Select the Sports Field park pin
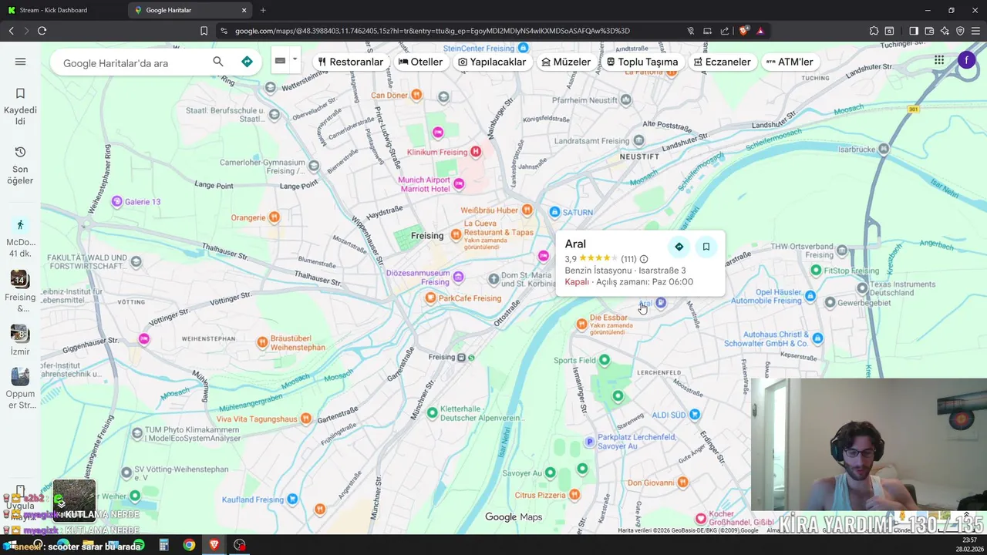The width and height of the screenshot is (987, 555). pos(605,360)
